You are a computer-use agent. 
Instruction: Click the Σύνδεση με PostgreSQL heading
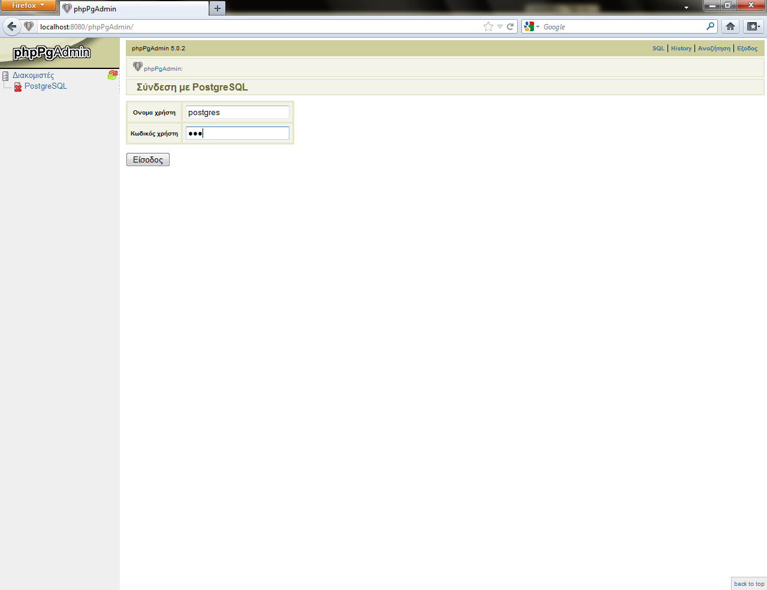click(x=192, y=88)
